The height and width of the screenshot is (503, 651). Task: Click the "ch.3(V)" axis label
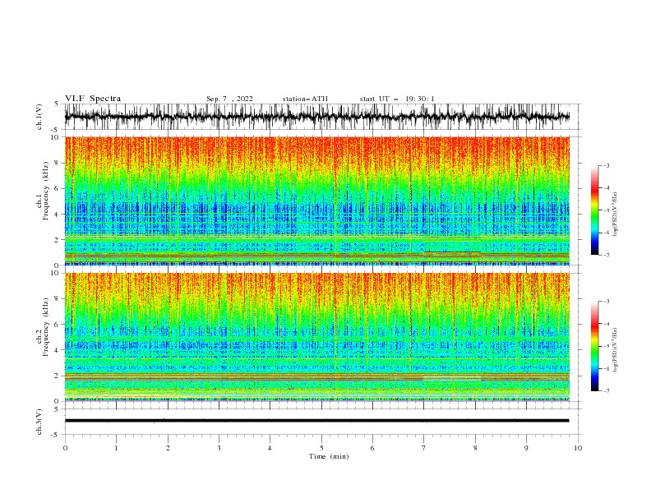(x=39, y=422)
